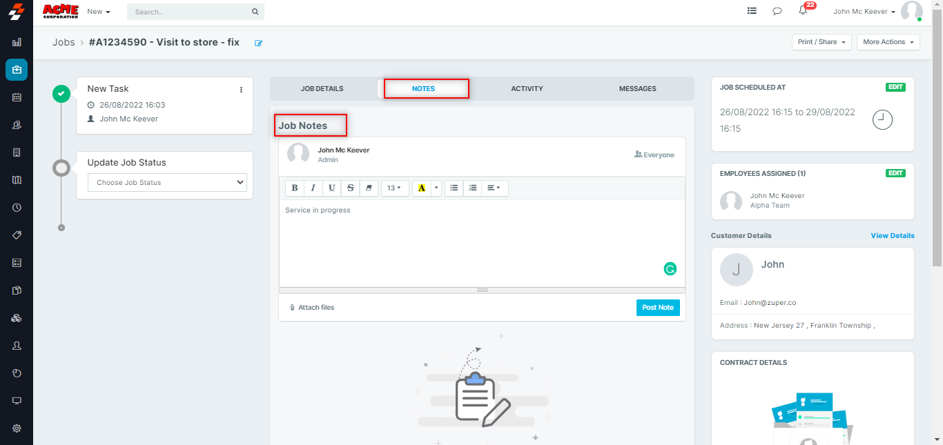Click customer John's avatar circle

[x=737, y=269]
